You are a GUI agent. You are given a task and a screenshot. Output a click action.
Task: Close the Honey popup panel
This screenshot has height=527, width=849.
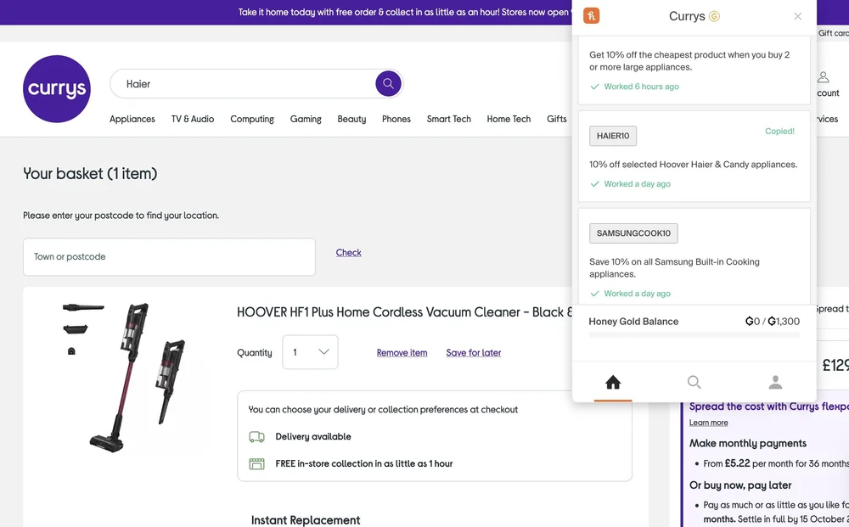click(x=797, y=16)
